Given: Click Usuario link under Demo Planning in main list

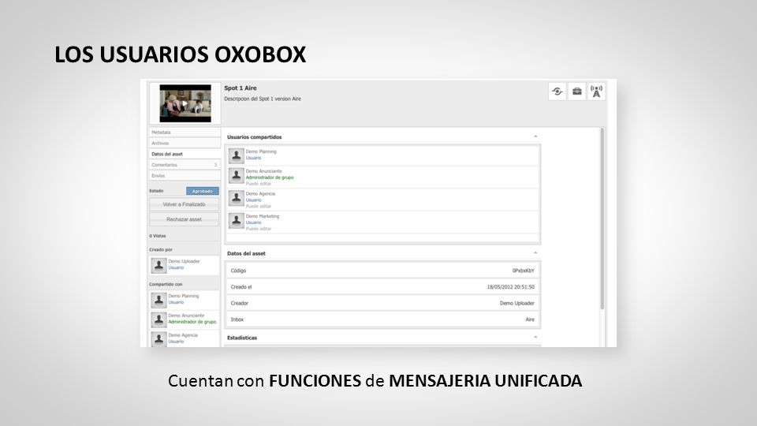Looking at the screenshot, I should [x=253, y=158].
